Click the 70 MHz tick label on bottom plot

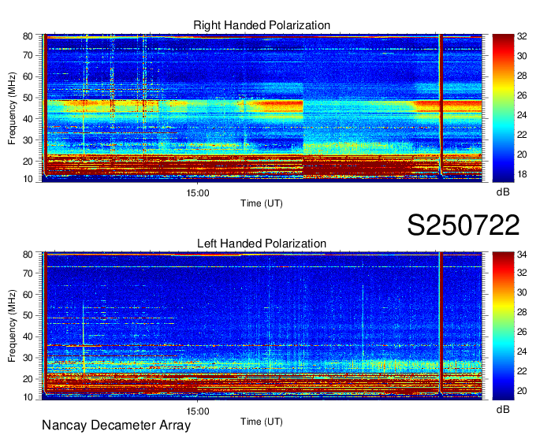tap(28, 273)
